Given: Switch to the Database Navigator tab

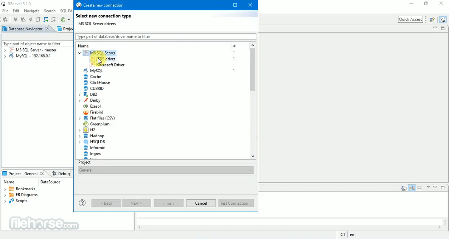Looking at the screenshot, I should coord(25,29).
